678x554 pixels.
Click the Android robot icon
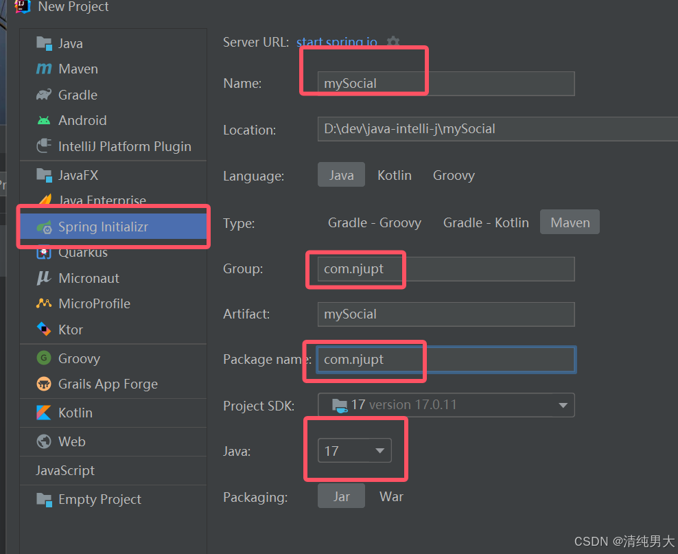44,120
